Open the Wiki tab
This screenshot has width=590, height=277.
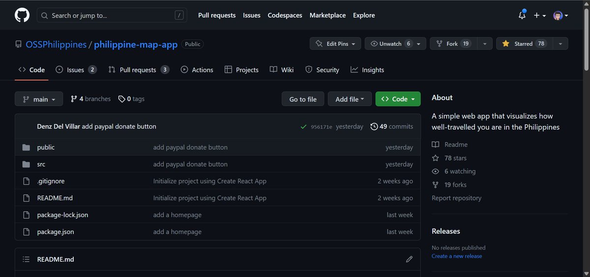click(x=282, y=70)
